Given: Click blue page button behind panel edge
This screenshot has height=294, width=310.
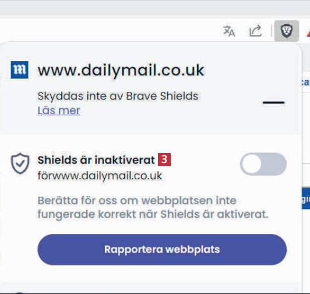Looking at the screenshot, I should point(306,199).
